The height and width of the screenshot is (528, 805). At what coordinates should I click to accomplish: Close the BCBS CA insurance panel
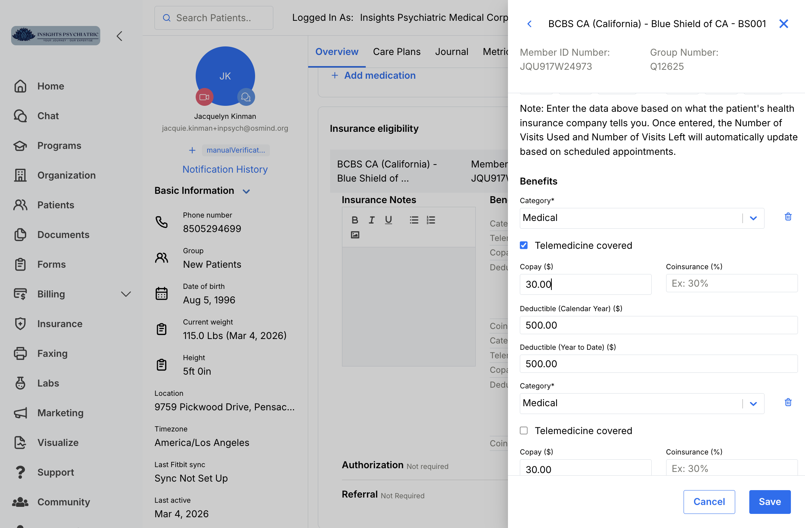pos(783,24)
